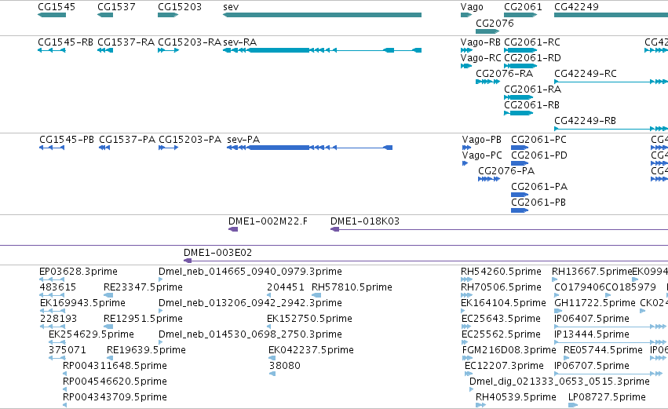Select protein label Vago-PB
Viewport: 668px width, 409px height.
(x=481, y=140)
